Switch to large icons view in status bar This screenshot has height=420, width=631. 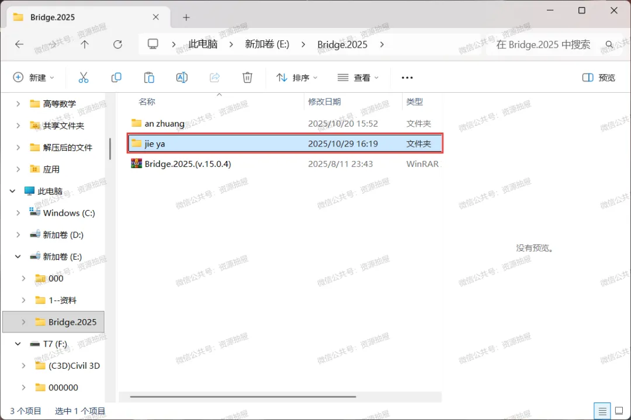click(x=619, y=411)
